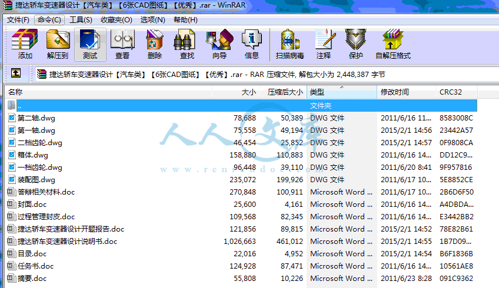Click the CRC32 value 091C9362
The image size is (499, 288).
457,279
